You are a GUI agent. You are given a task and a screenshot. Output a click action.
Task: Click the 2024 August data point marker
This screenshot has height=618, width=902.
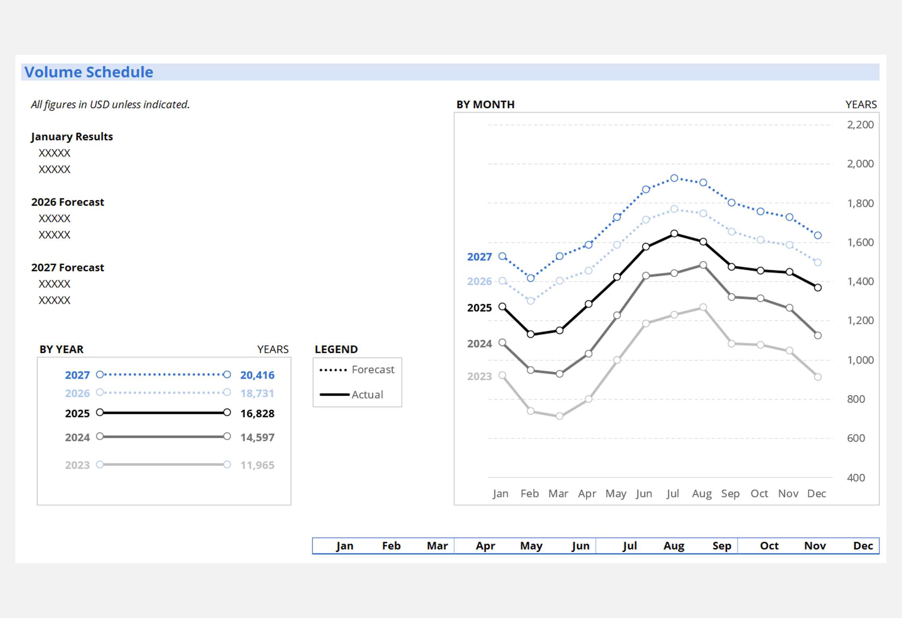click(703, 265)
